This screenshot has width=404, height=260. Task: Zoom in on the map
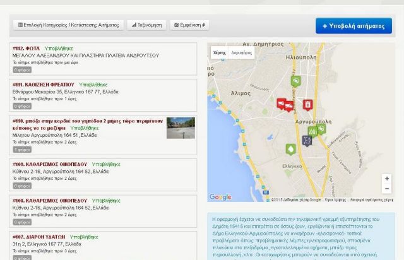click(386, 179)
